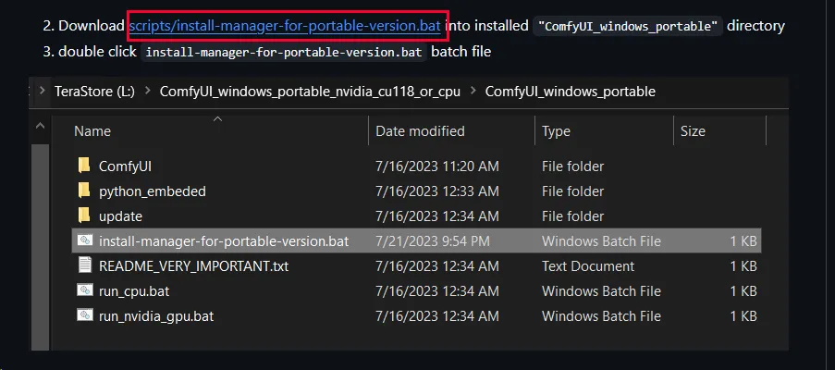The height and width of the screenshot is (370, 835).
Task: Expand the chevron before TeraStore (L:)
Action: pos(42,91)
